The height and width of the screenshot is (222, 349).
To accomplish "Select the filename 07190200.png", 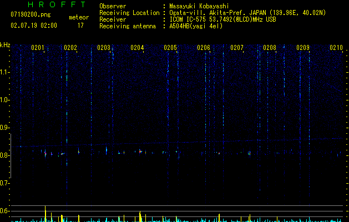I will [31, 15].
